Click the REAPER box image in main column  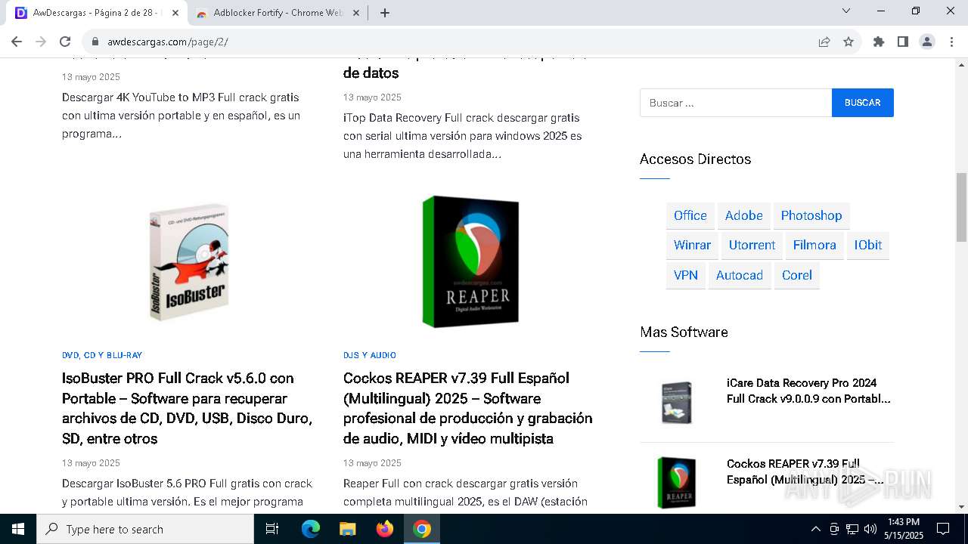click(x=470, y=262)
